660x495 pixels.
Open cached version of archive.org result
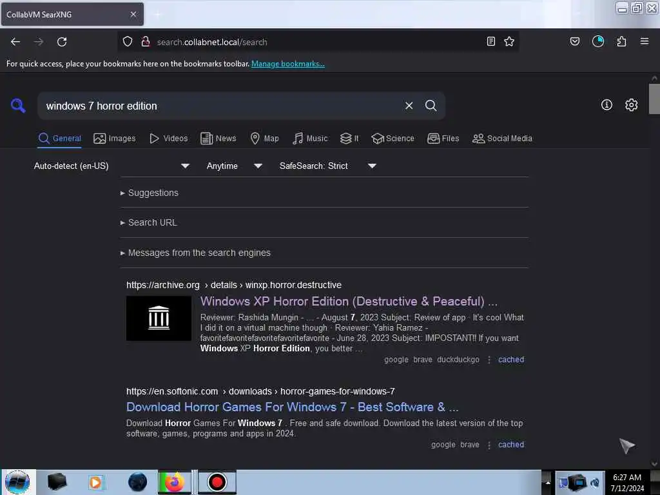pyautogui.click(x=511, y=360)
